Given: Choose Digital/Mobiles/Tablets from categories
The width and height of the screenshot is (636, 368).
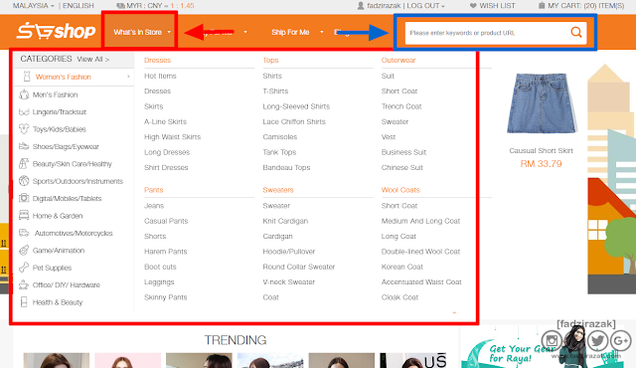Looking at the screenshot, I should [67, 198].
